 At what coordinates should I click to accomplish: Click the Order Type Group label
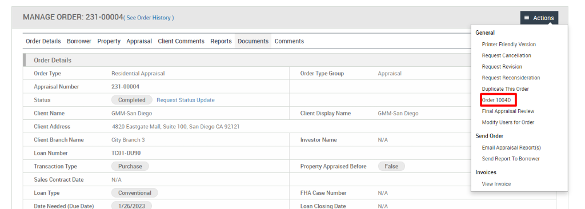(x=322, y=74)
